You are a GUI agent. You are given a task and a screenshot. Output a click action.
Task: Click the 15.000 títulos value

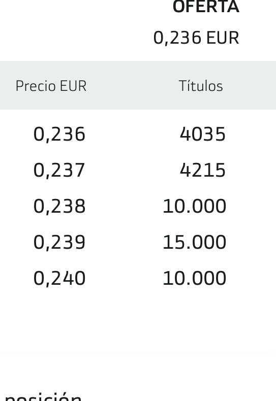(x=195, y=242)
